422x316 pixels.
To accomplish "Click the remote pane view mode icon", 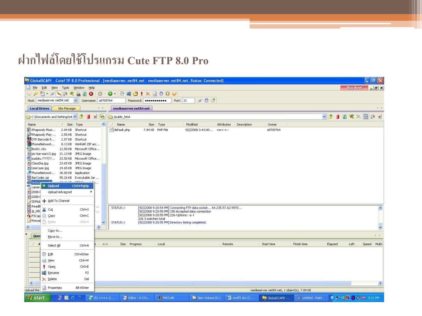I will coord(366,116).
